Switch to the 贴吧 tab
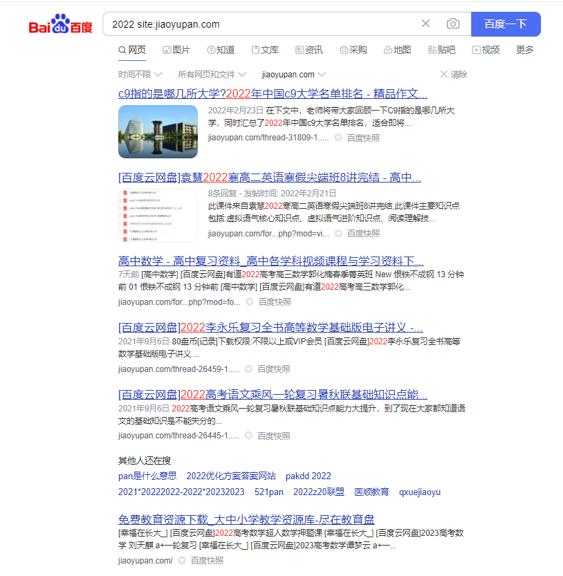Screen dimensions: 563x576 [x=442, y=50]
